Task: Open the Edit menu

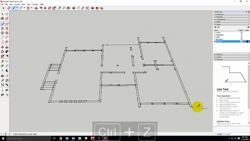Action: coord(6,4)
